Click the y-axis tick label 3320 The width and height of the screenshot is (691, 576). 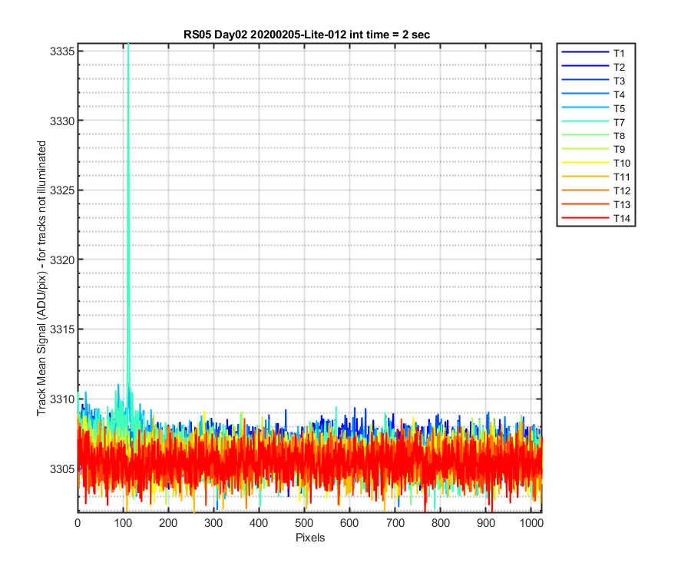(61, 260)
